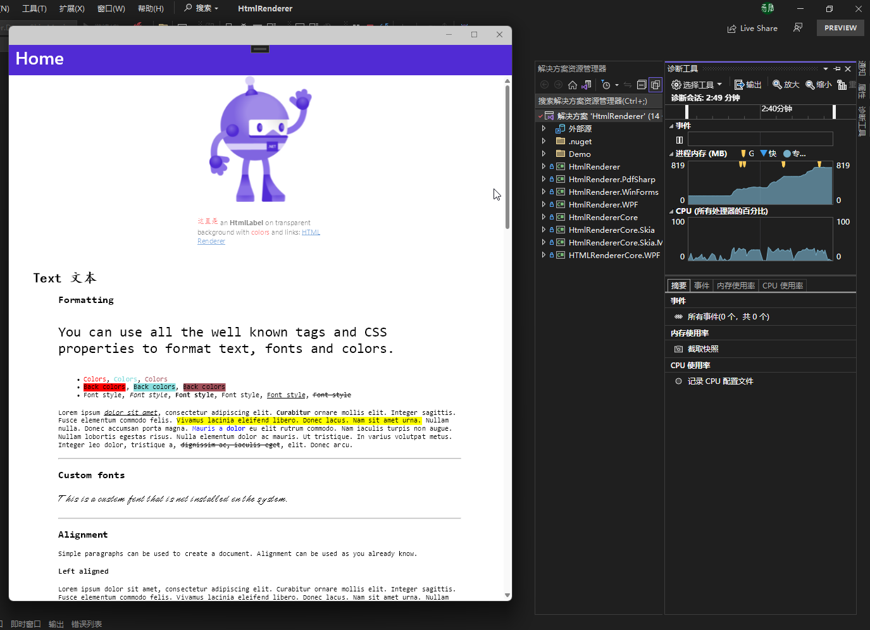Toggle the 专... private bytes legend marker
The width and height of the screenshot is (870, 630).
point(795,154)
